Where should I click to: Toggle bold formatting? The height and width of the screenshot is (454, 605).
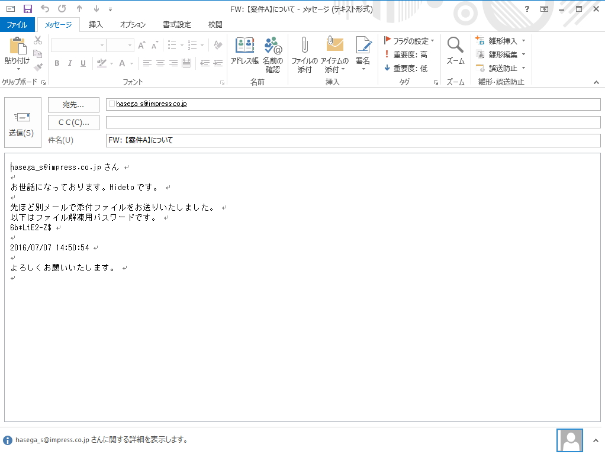pos(56,63)
